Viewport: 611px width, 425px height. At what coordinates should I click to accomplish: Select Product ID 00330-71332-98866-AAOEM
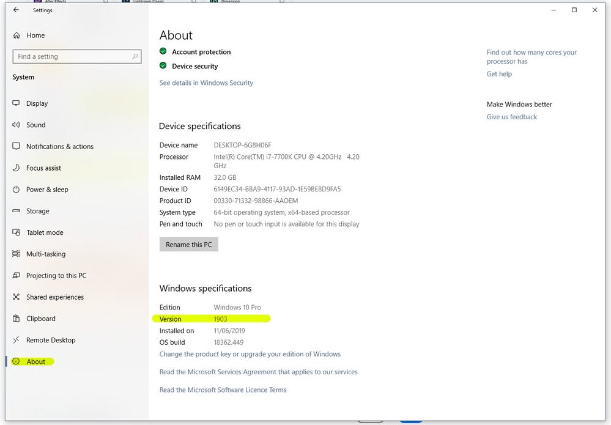(256, 201)
